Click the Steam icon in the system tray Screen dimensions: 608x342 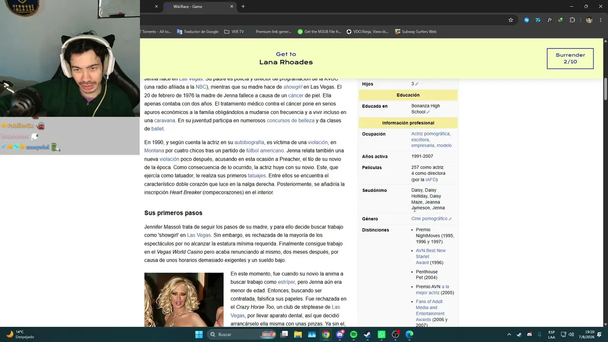(x=519, y=334)
